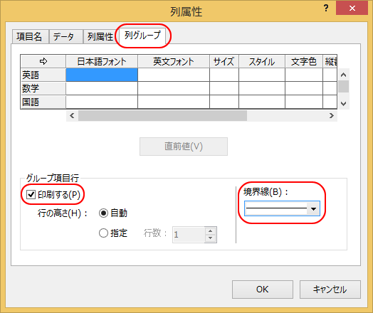Click table's vertical scrollbar up arrow

point(343,75)
